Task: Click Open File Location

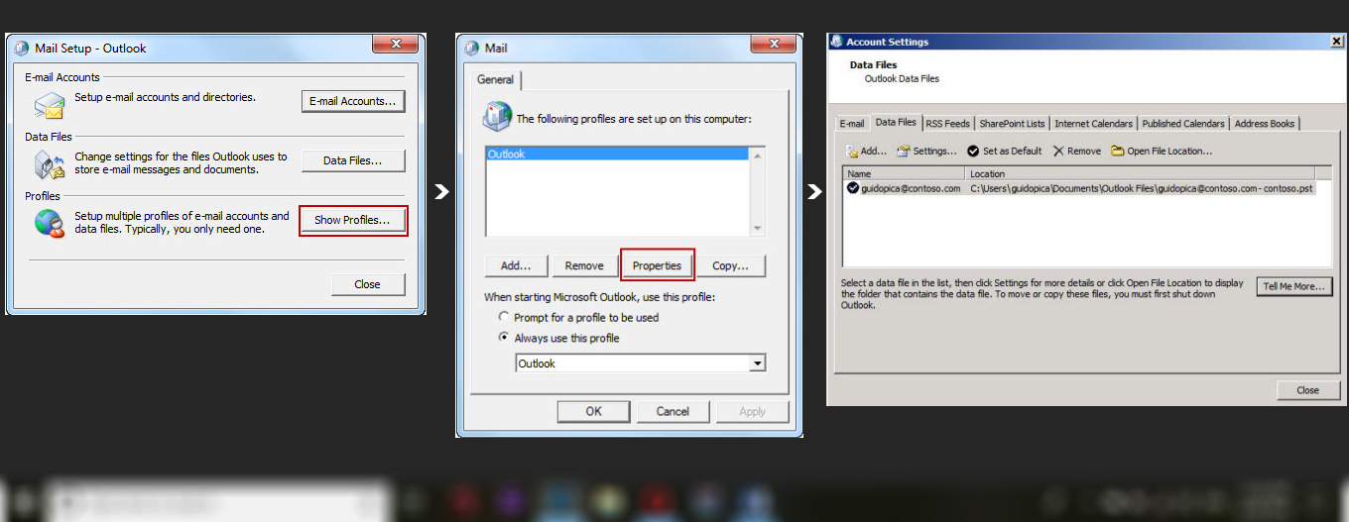Action: 1162,152
